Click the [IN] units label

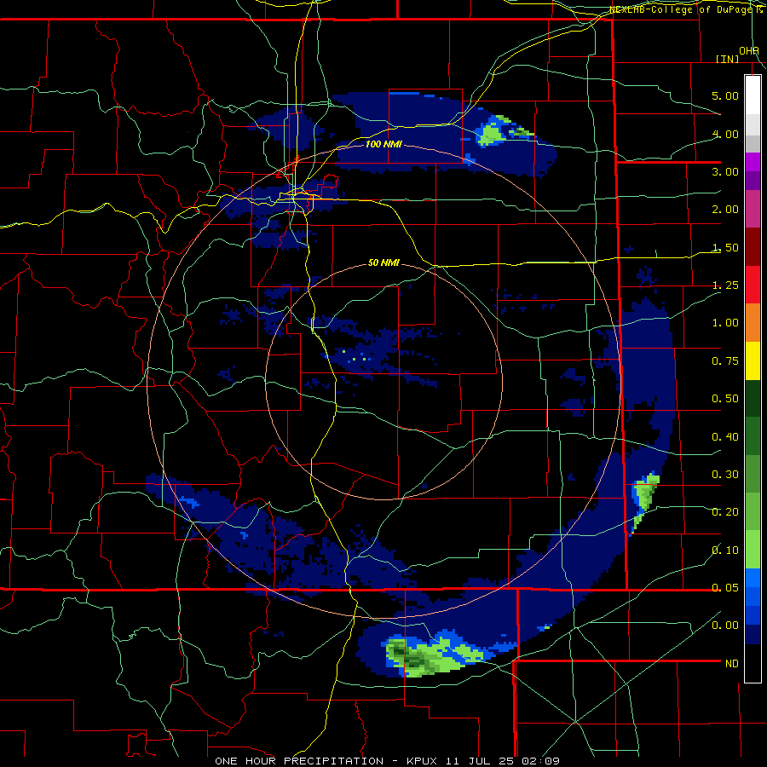pyautogui.click(x=727, y=59)
